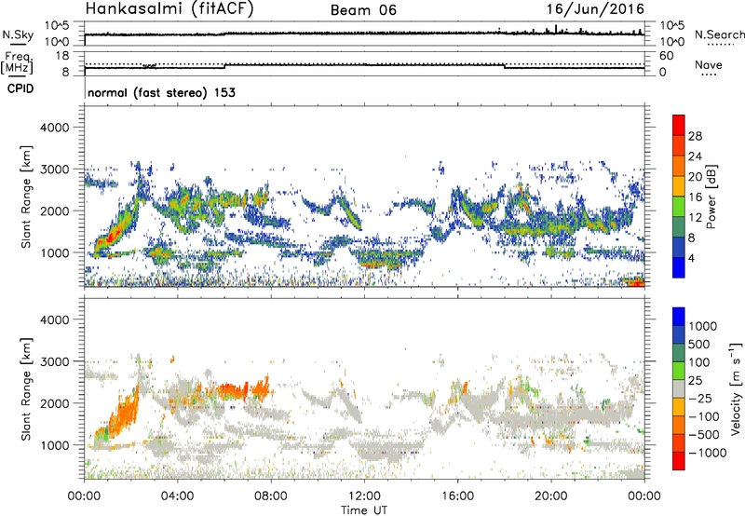Click the '-1000' tick on Velocity colorbar

pos(707,453)
